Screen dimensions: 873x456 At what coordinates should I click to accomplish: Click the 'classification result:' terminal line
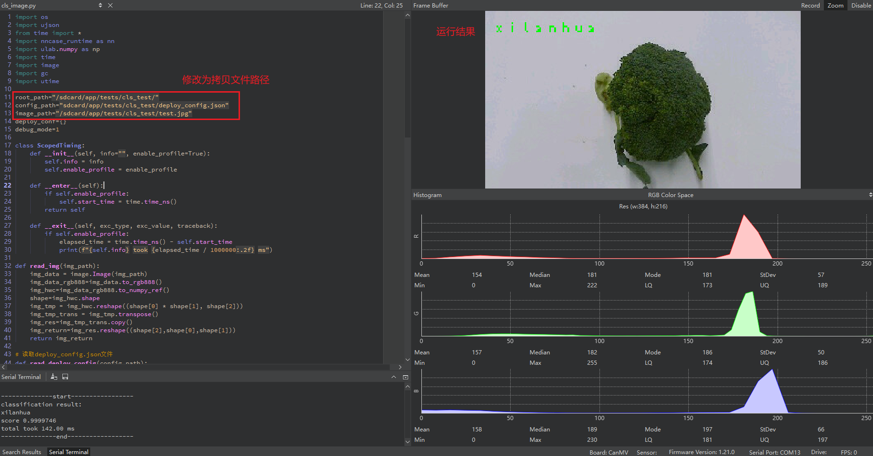(x=41, y=404)
